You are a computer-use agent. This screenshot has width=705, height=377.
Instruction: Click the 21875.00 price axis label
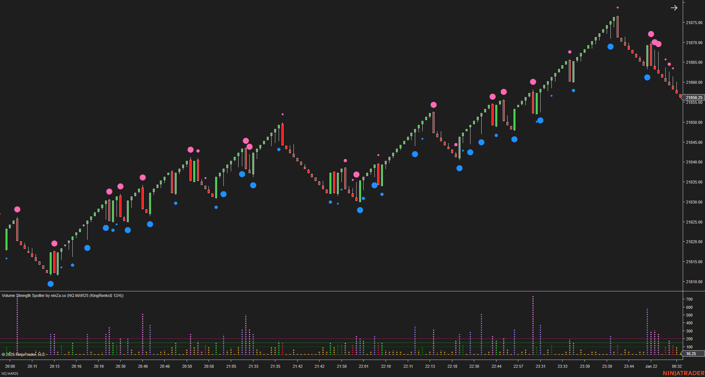[694, 23]
